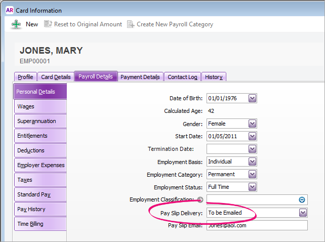
Task: Open the Gender dropdown
Action: [x=252, y=124]
